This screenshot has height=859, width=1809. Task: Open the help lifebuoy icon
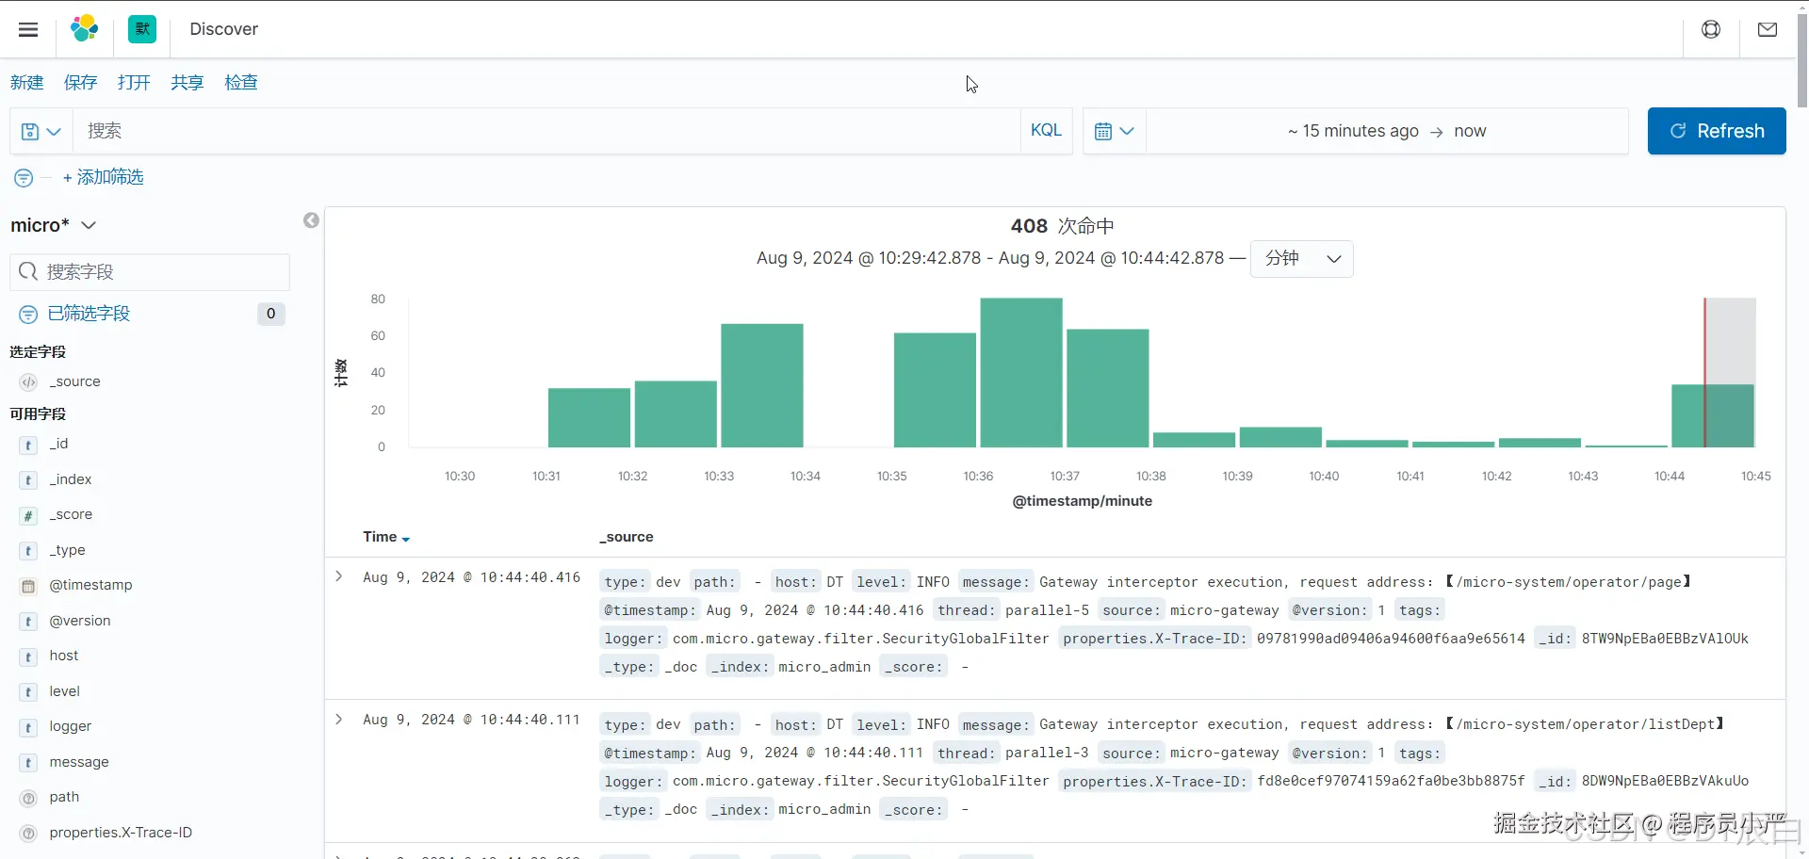tap(1711, 29)
